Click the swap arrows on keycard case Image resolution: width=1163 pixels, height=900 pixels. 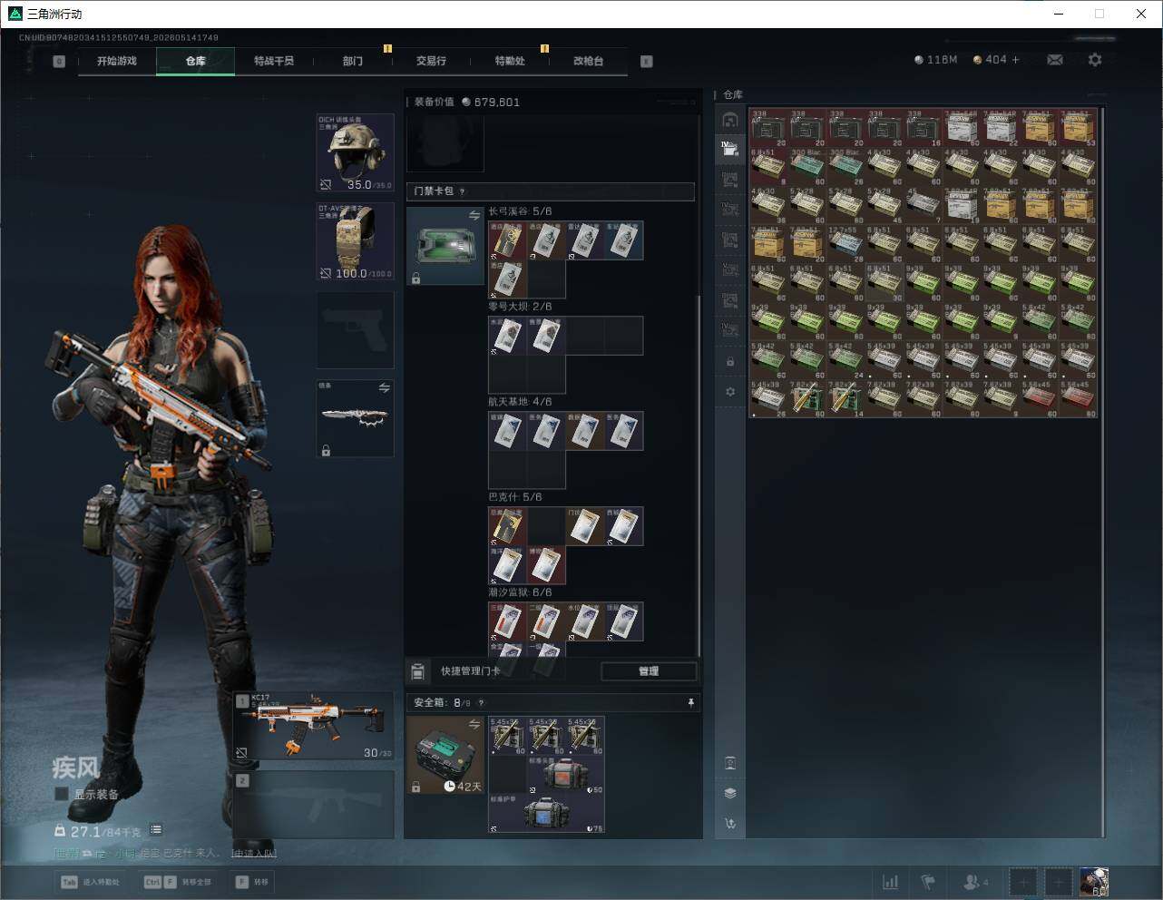(474, 215)
